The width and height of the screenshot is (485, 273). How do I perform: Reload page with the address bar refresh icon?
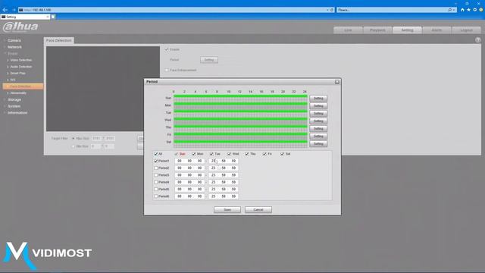tap(332, 10)
